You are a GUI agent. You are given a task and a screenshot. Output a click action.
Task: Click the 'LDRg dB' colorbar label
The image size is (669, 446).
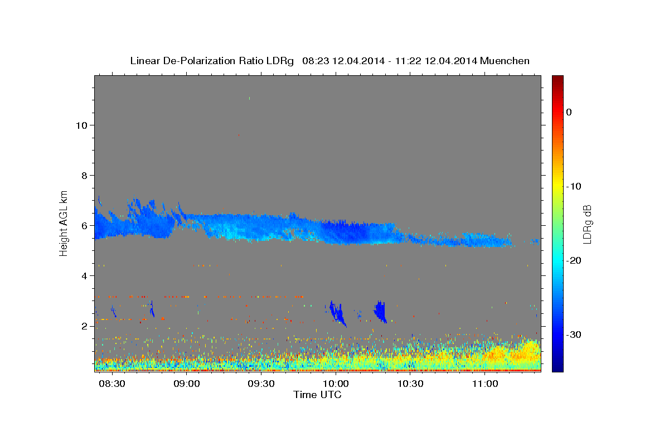tap(587, 224)
